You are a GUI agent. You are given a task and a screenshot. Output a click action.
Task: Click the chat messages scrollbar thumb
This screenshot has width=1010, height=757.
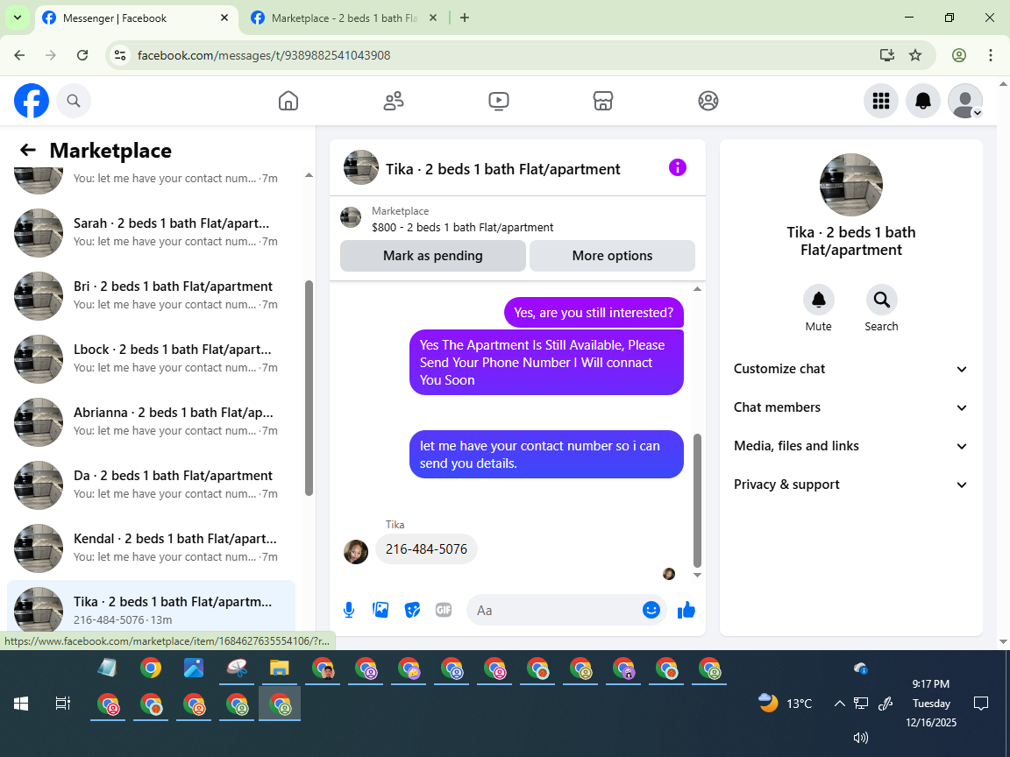[697, 500]
